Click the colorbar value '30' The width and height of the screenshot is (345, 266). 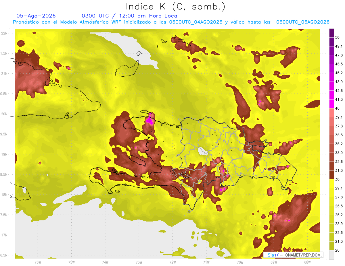tap(338, 179)
